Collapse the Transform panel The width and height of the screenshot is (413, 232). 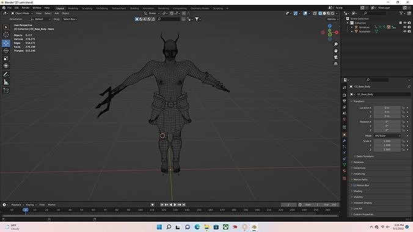(358, 101)
